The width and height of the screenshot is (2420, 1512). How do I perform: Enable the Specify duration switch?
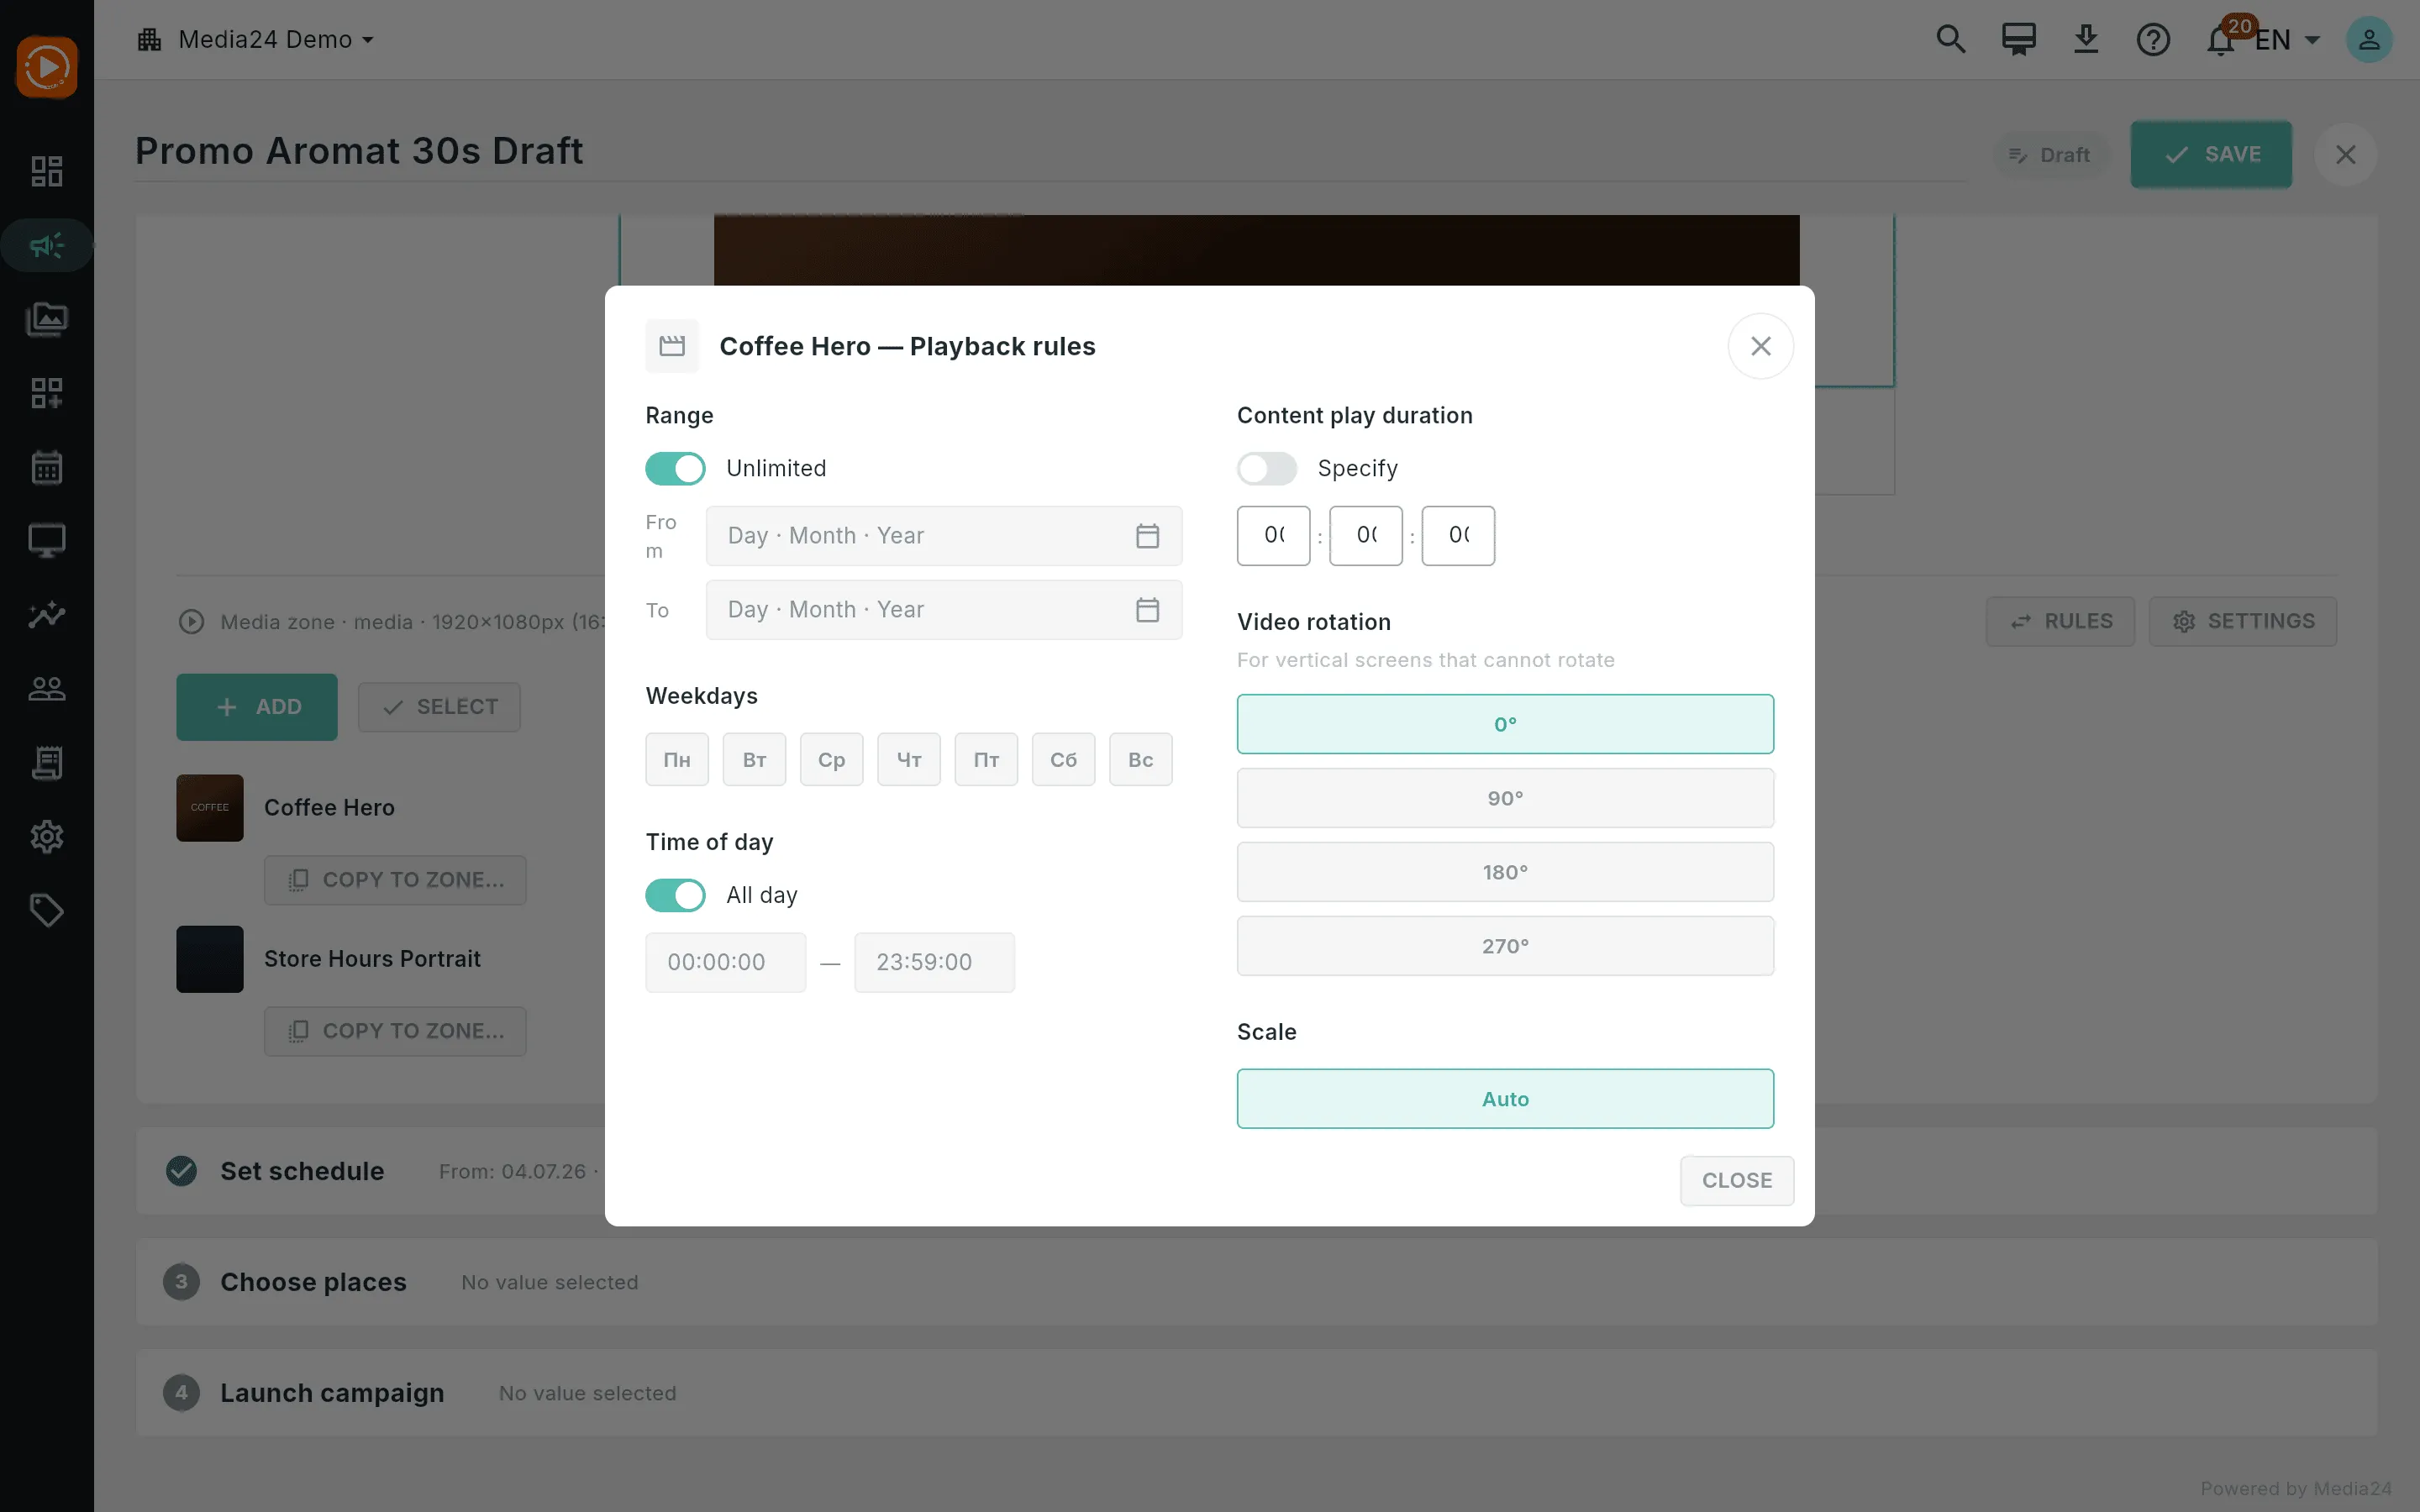click(1267, 469)
